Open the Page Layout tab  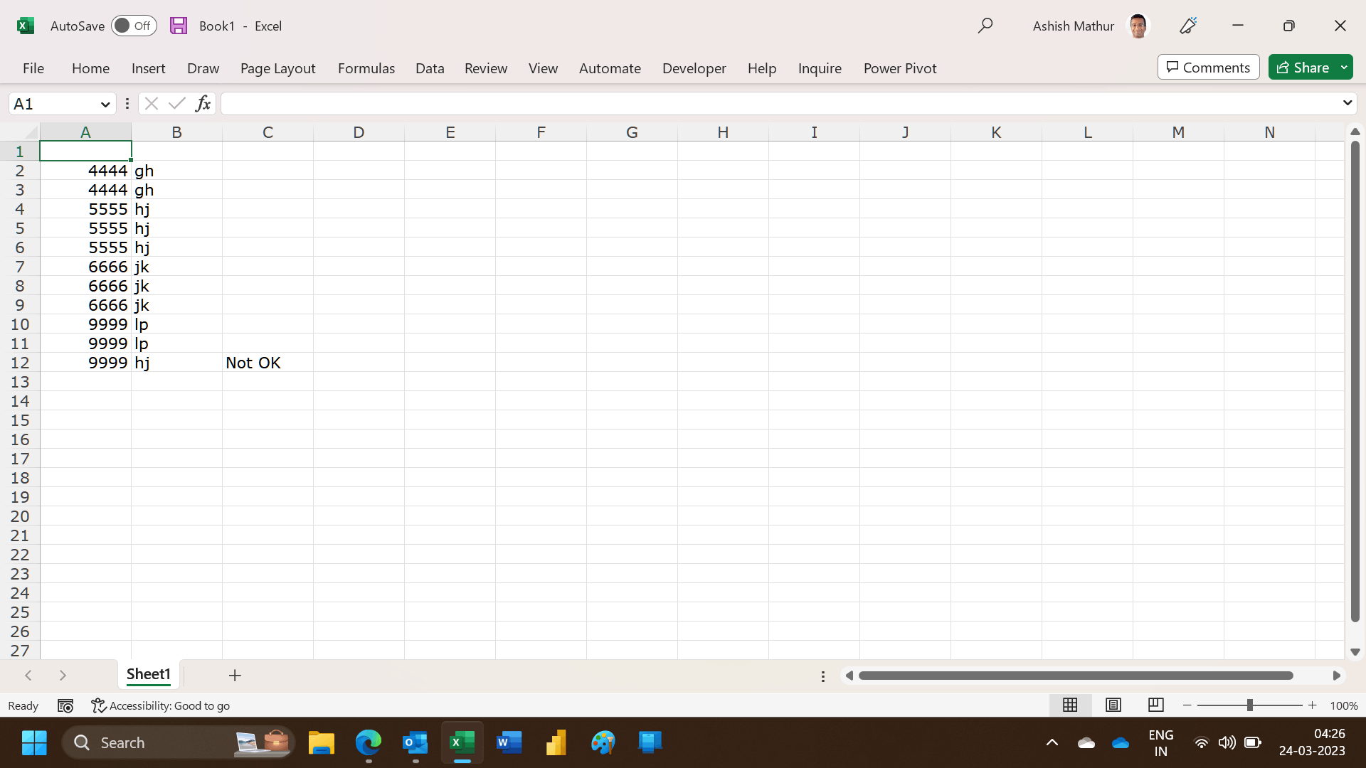(x=277, y=68)
